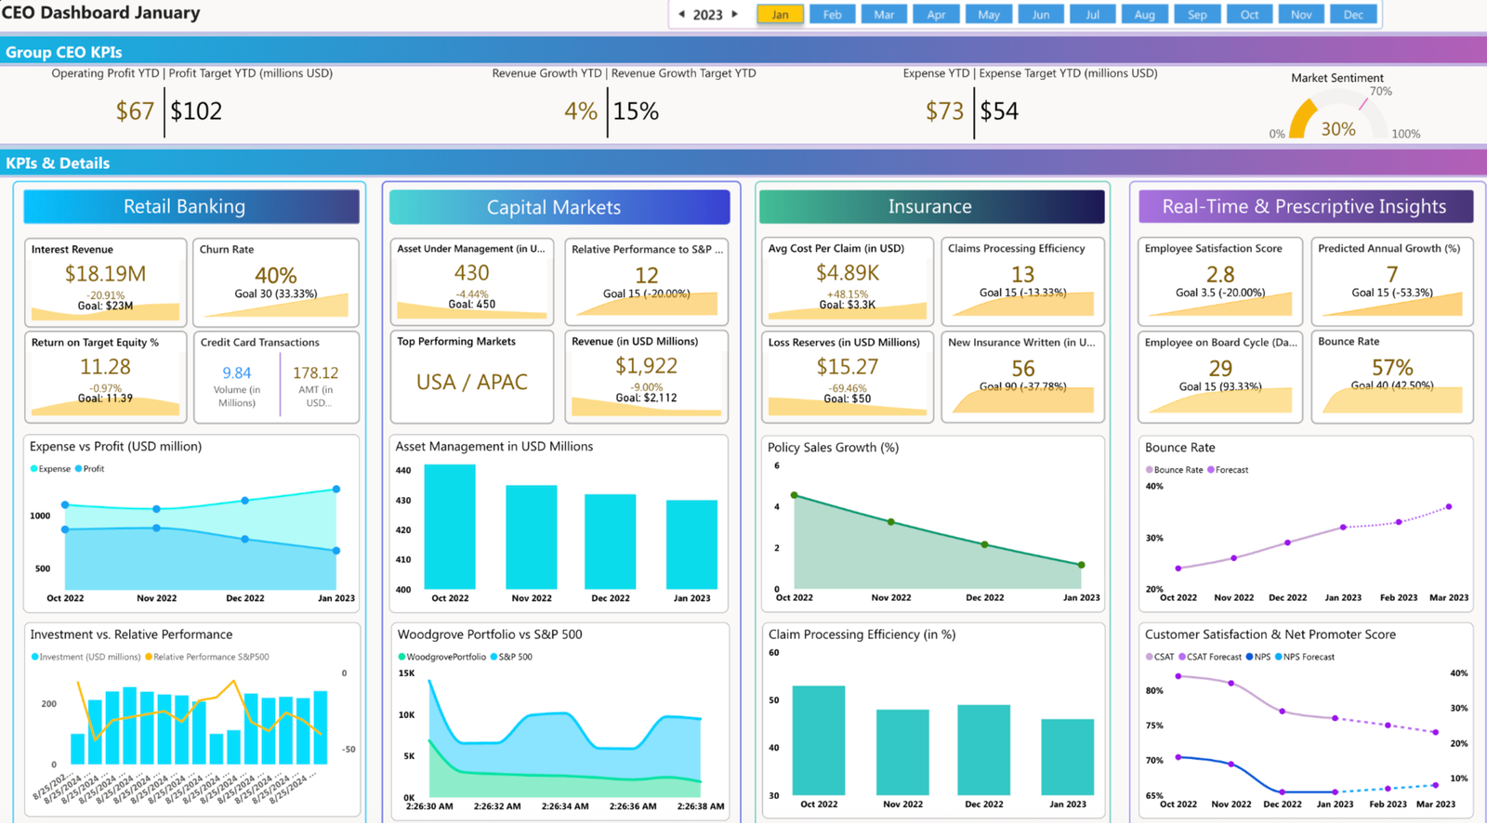Toggle Investment (USD millions) legend item
The width and height of the screenshot is (1487, 823).
point(86,657)
